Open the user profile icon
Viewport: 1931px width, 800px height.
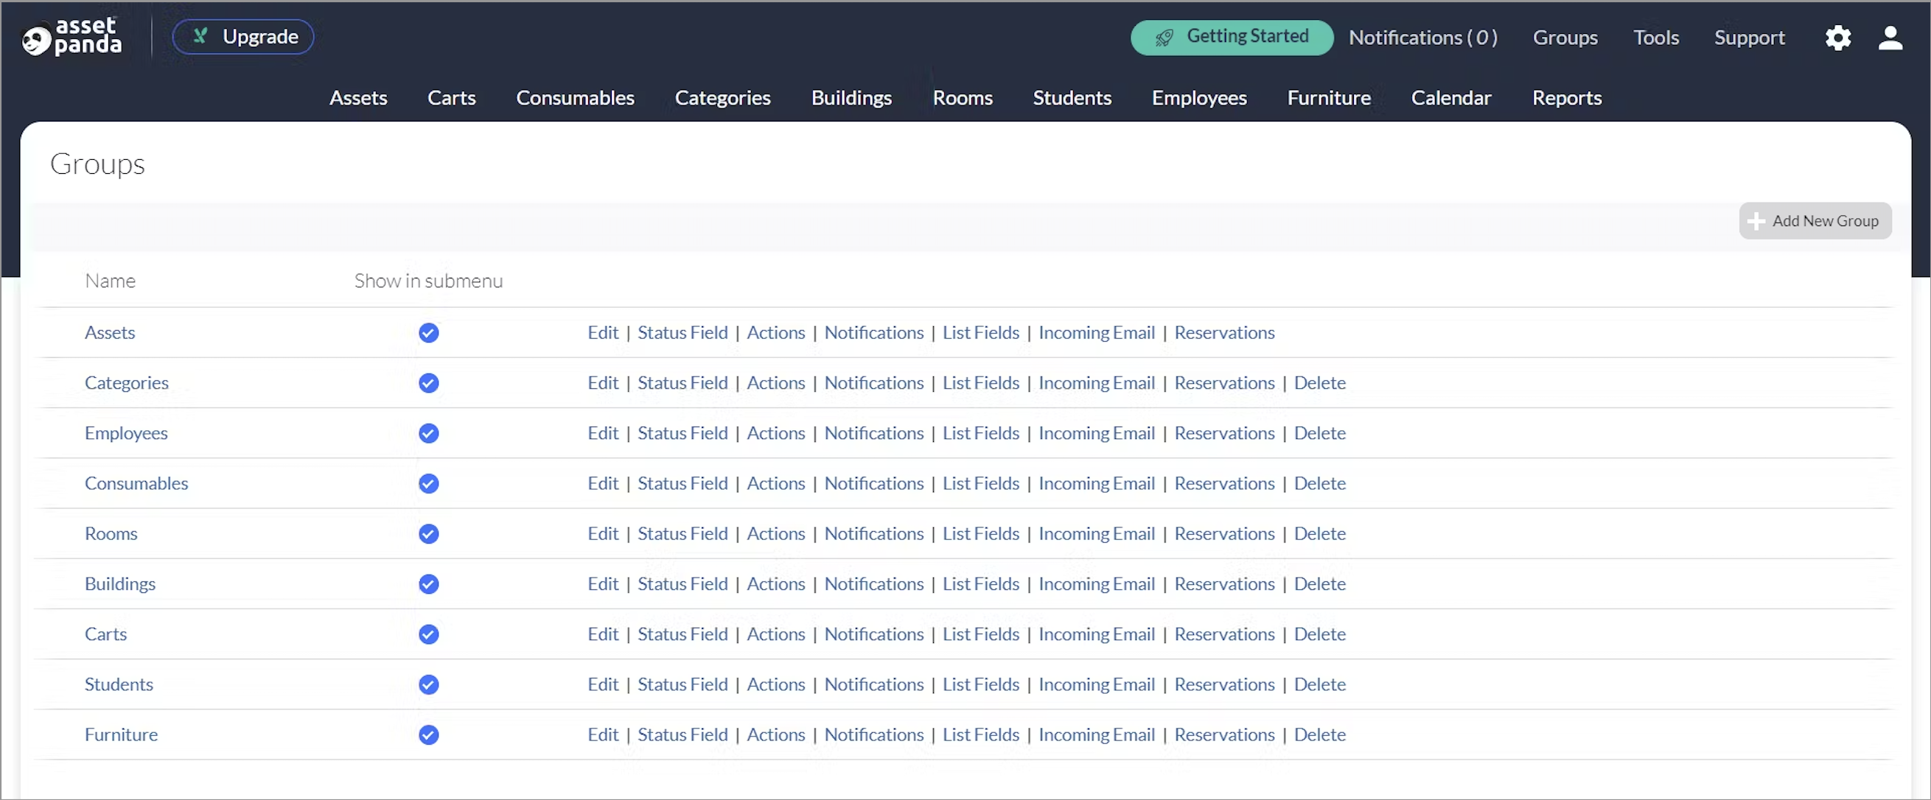[x=1890, y=38]
